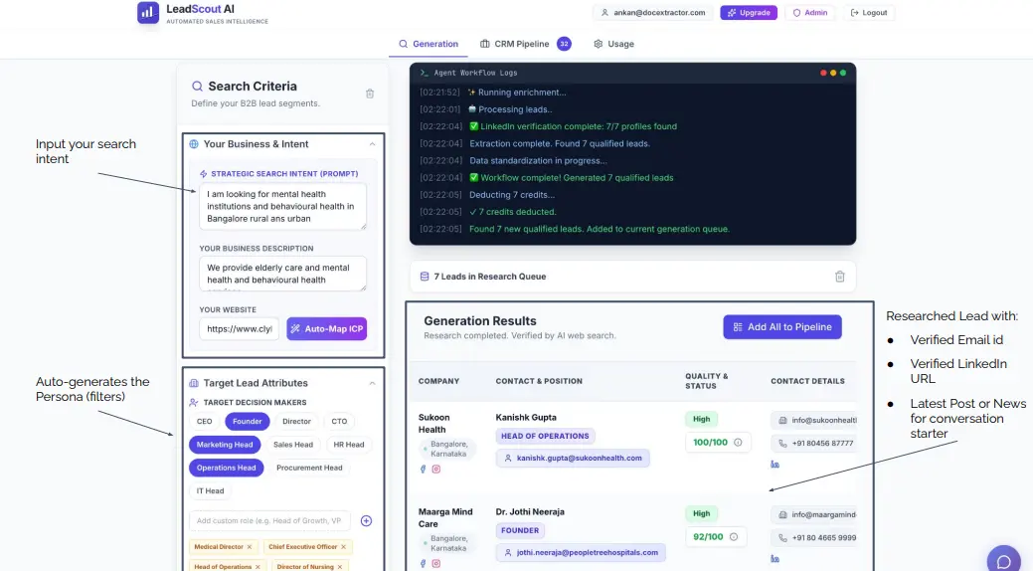Screen dimensions: 1033x571
Task: Click the Auto-Map ICP button
Action: pos(327,328)
